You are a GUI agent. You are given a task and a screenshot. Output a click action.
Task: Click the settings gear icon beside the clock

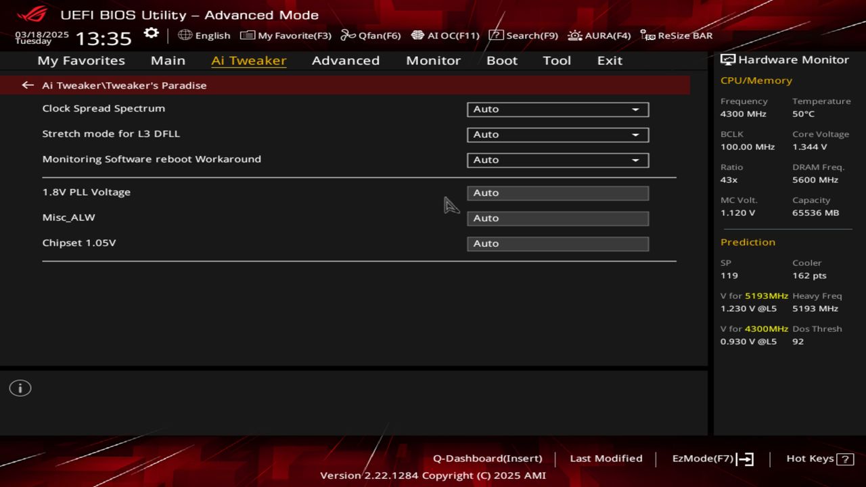[x=152, y=34]
